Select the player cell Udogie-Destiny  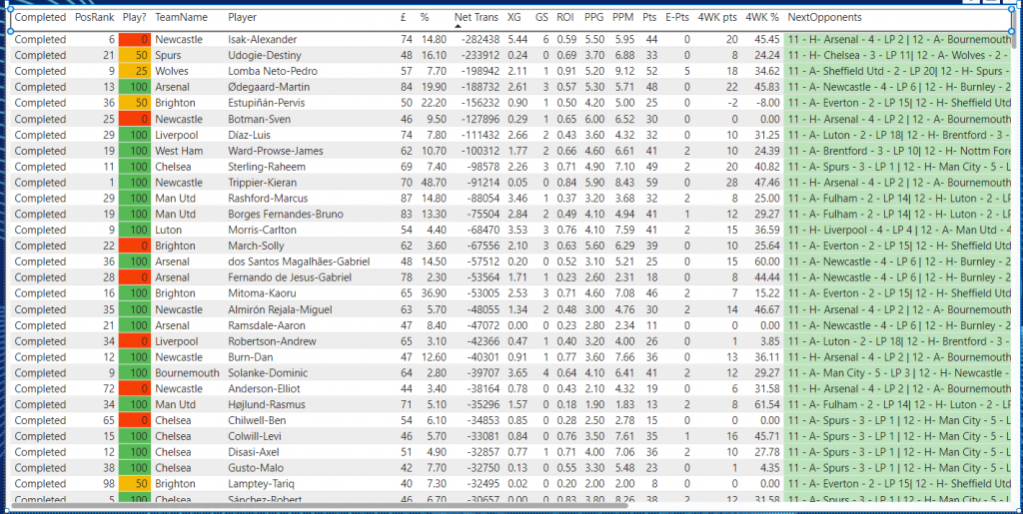point(265,55)
